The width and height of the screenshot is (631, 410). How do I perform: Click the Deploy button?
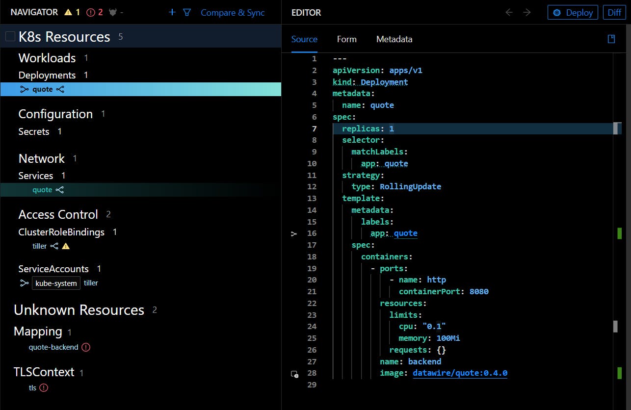[573, 12]
